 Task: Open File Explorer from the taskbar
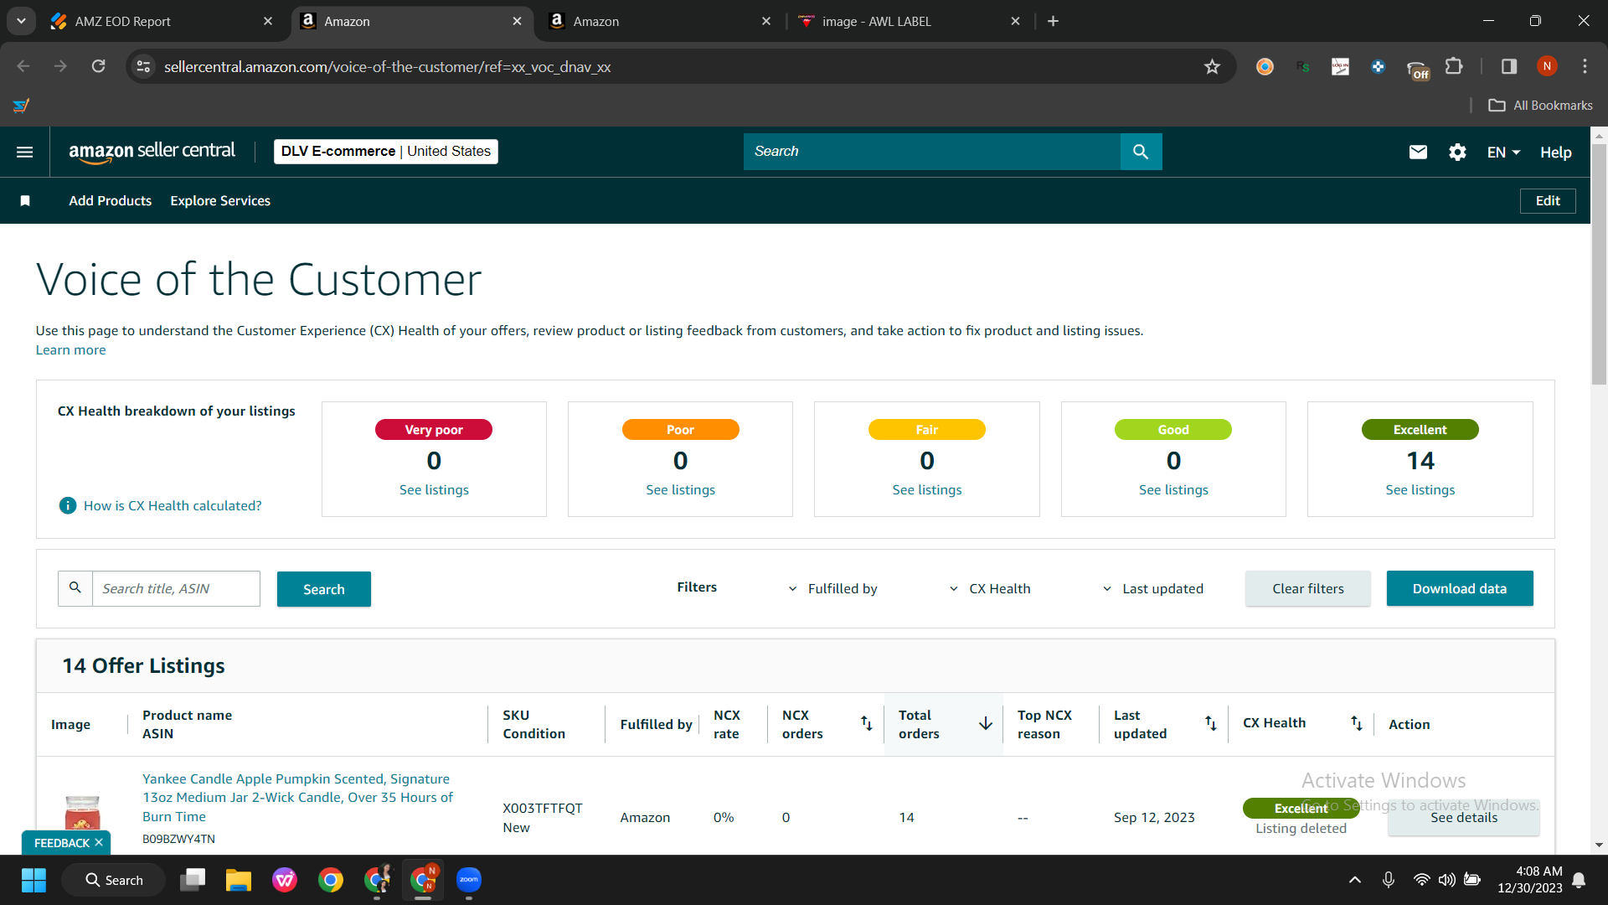tap(239, 880)
